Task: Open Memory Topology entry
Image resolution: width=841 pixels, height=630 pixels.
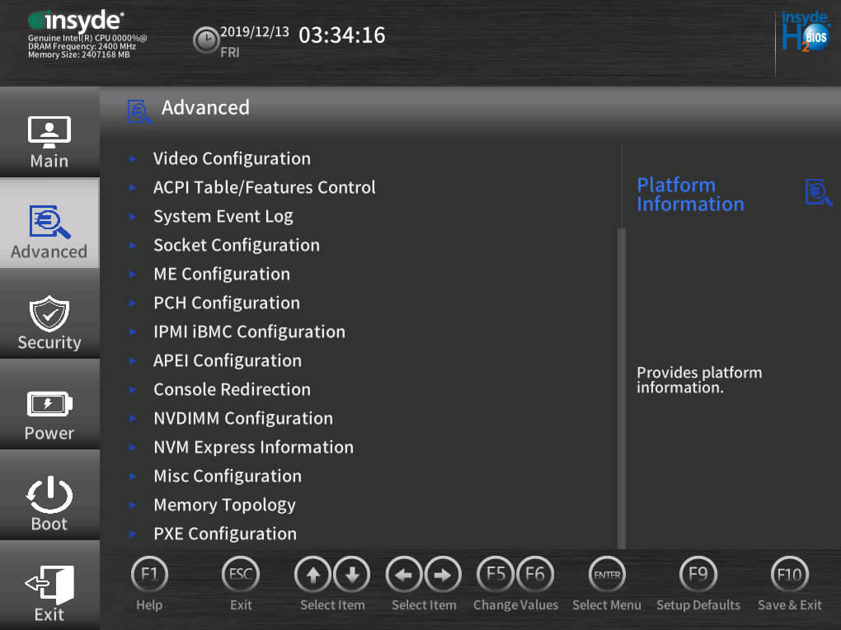Action: (225, 505)
